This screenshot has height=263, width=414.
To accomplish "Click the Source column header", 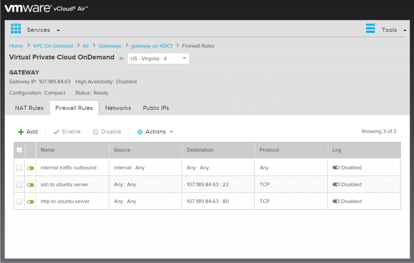I will 146,150.
